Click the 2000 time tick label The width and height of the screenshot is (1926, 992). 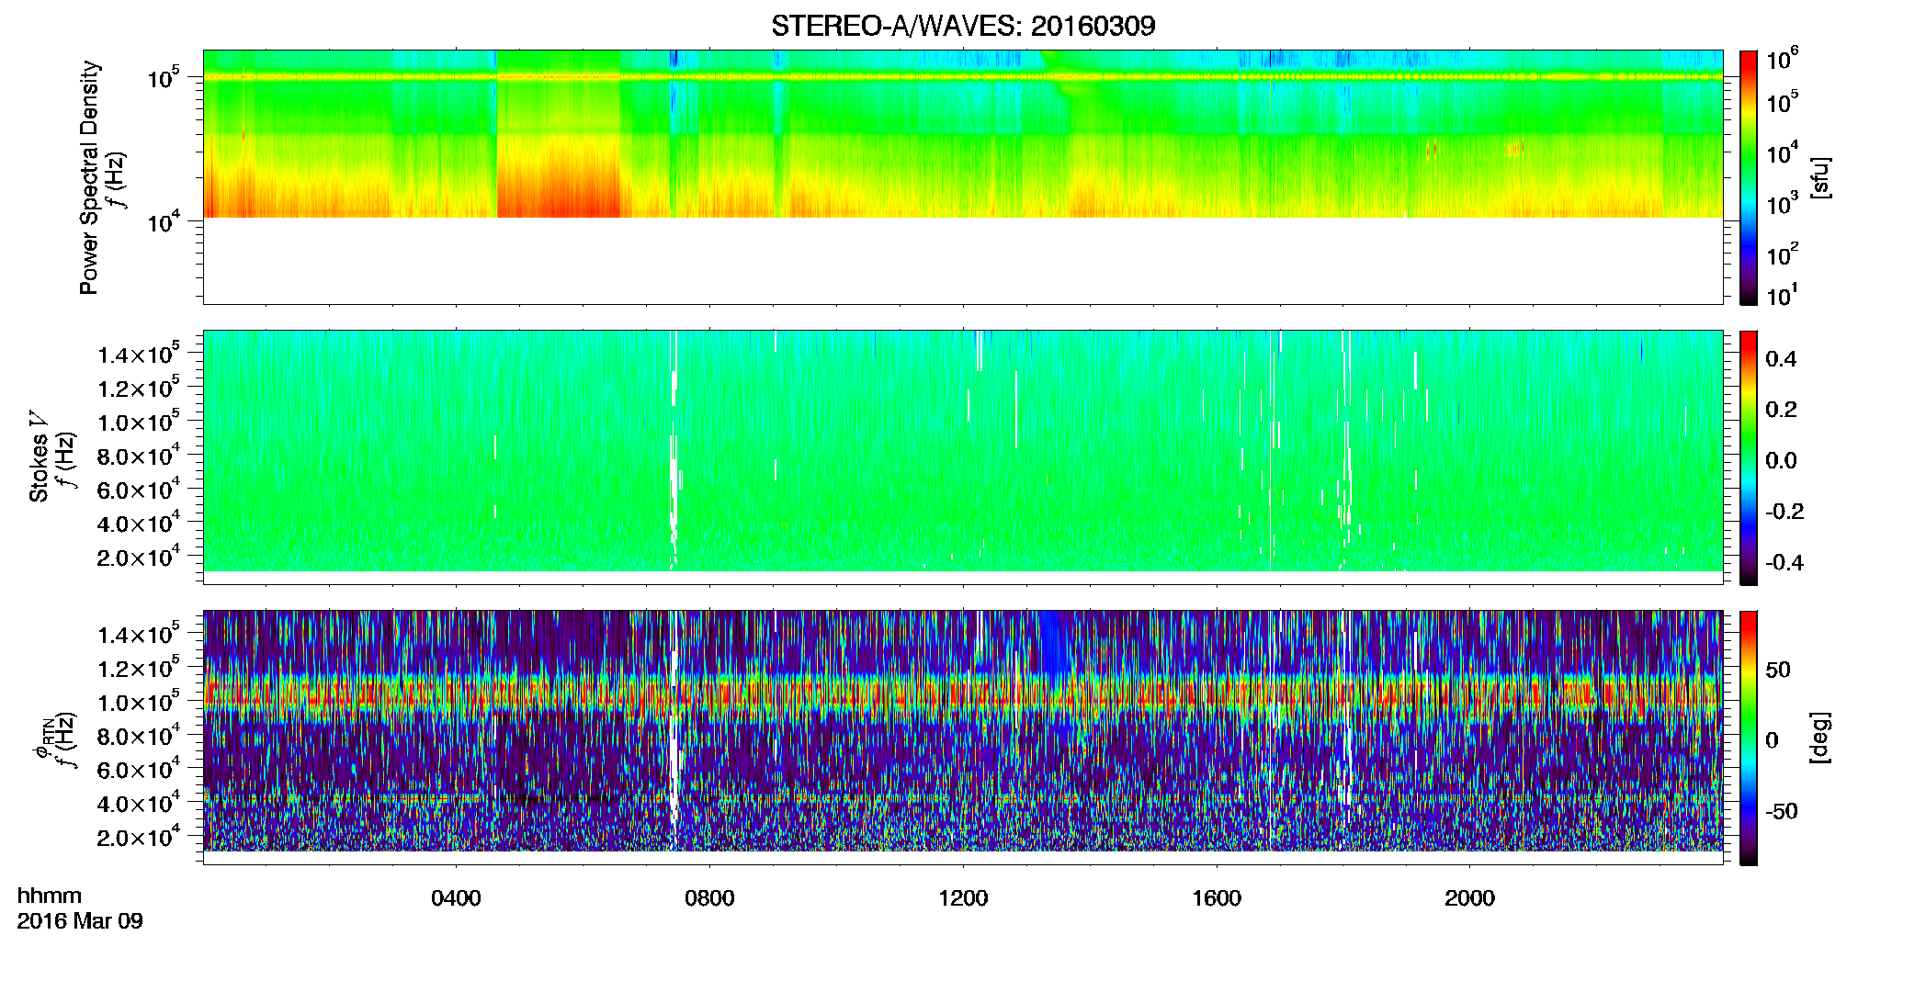pyautogui.click(x=1469, y=898)
